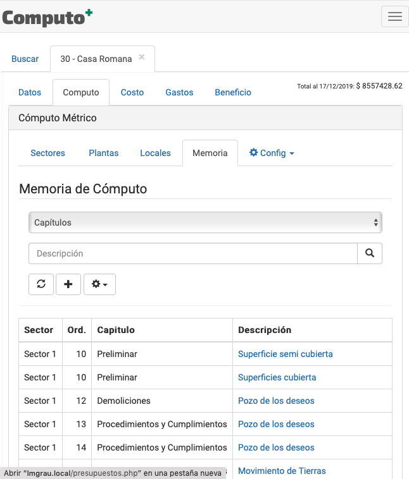Expand the Config dropdown tab
The image size is (409, 479).
coord(272,153)
